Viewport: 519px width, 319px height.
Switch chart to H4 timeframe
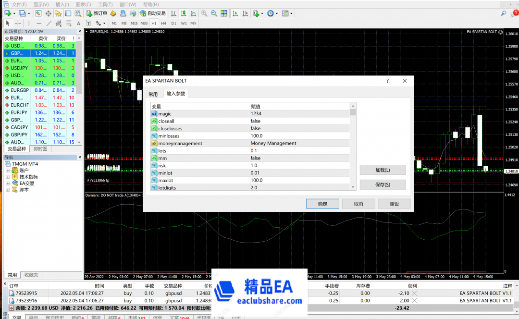[x=164, y=23]
